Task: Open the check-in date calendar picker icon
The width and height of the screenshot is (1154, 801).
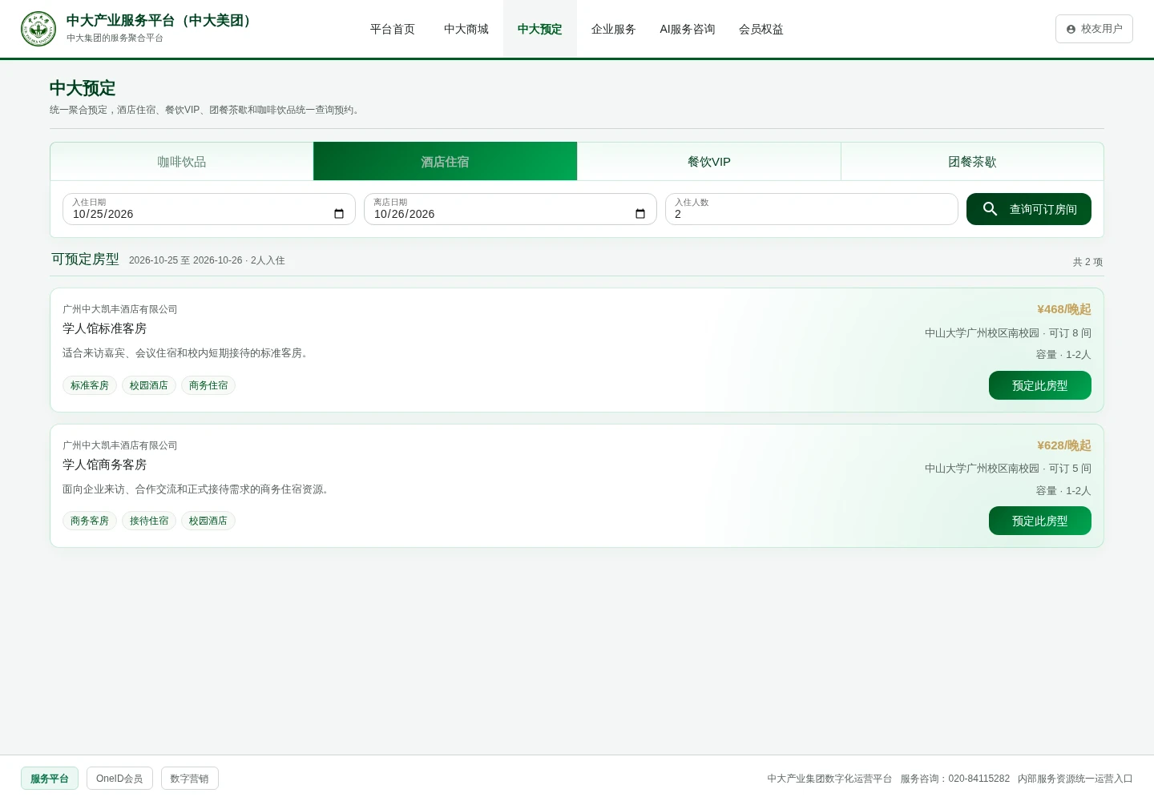Action: coord(339,214)
